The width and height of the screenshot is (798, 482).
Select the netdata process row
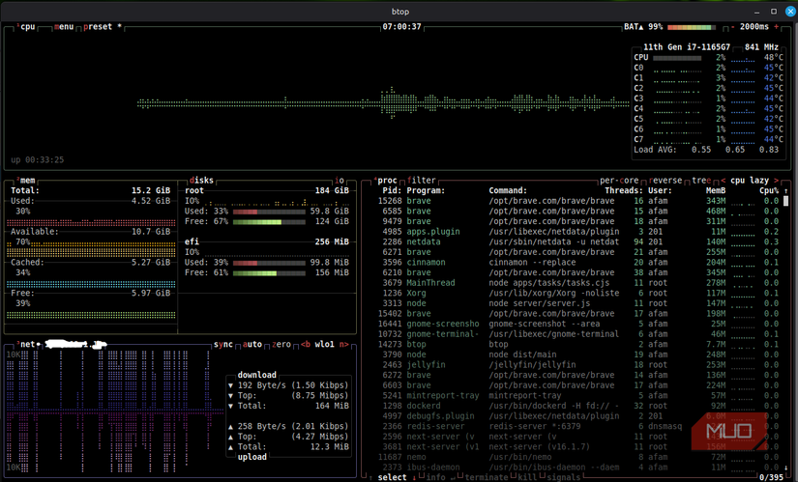(577, 242)
